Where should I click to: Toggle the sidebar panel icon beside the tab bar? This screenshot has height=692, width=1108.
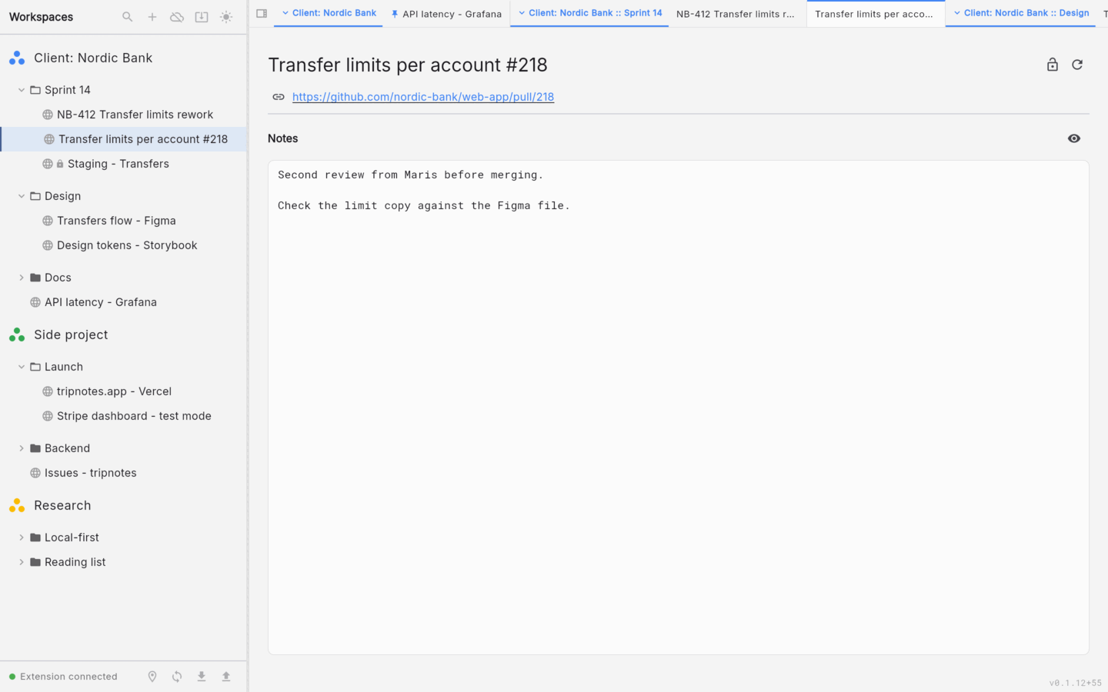(x=262, y=13)
